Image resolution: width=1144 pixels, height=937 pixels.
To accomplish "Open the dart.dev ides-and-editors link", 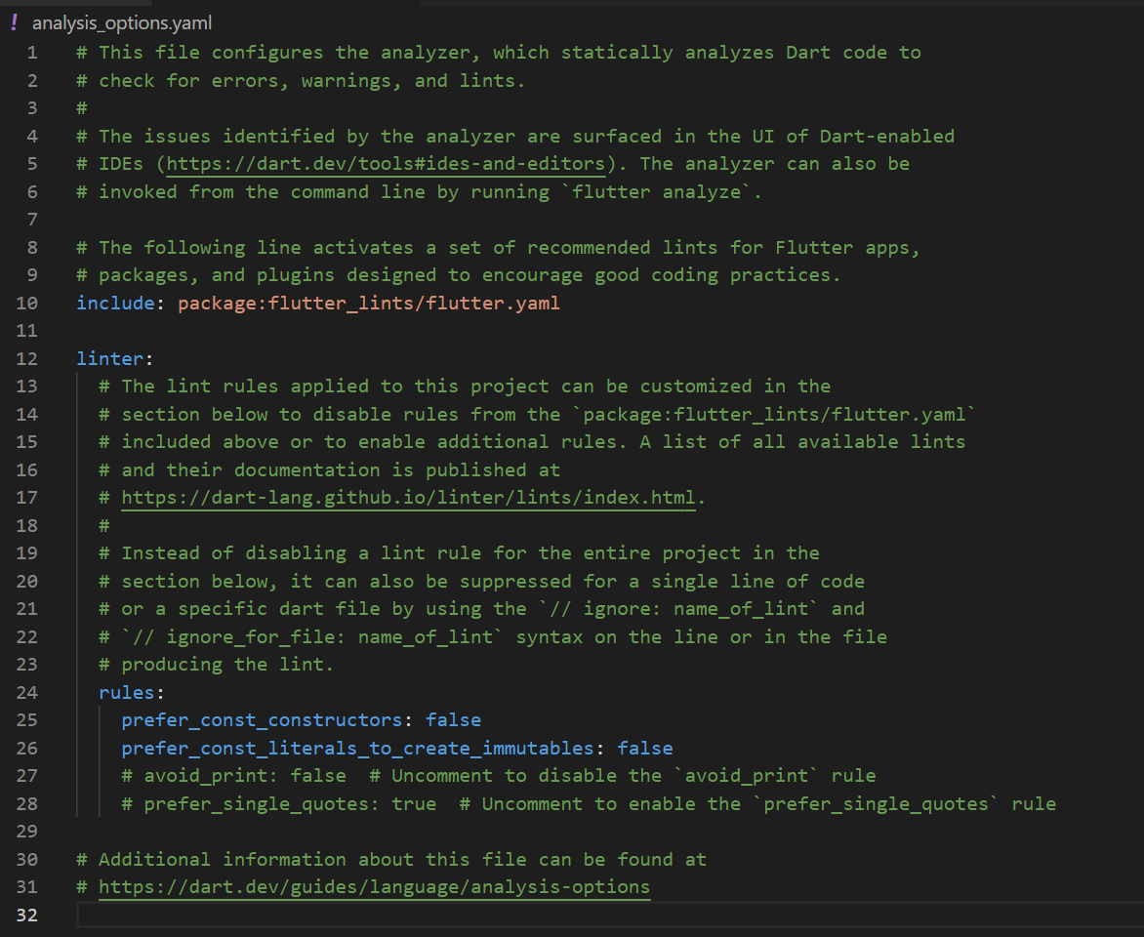I will point(386,164).
